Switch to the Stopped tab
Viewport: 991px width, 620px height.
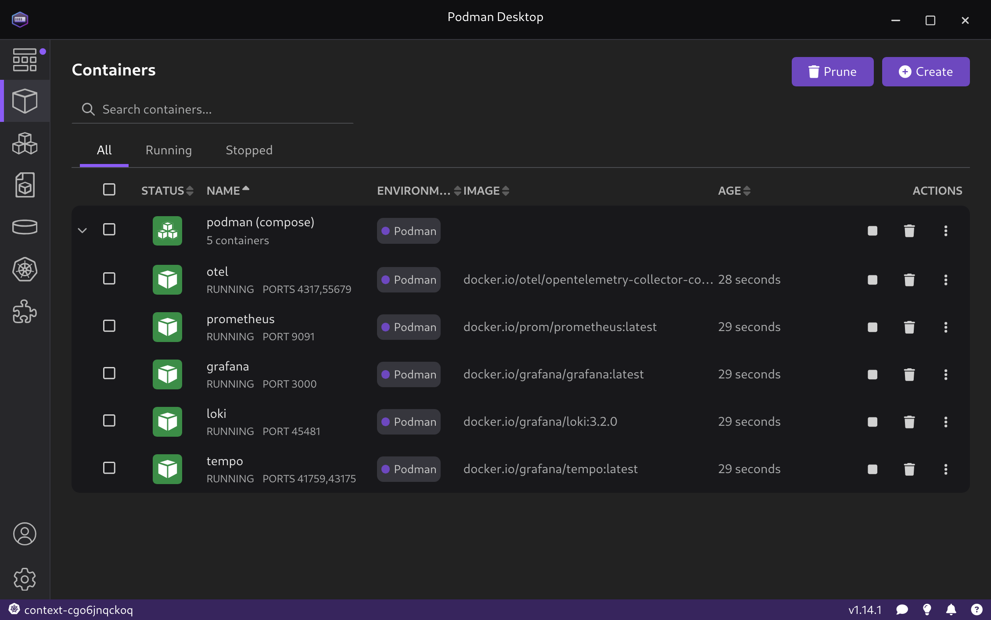tap(249, 150)
